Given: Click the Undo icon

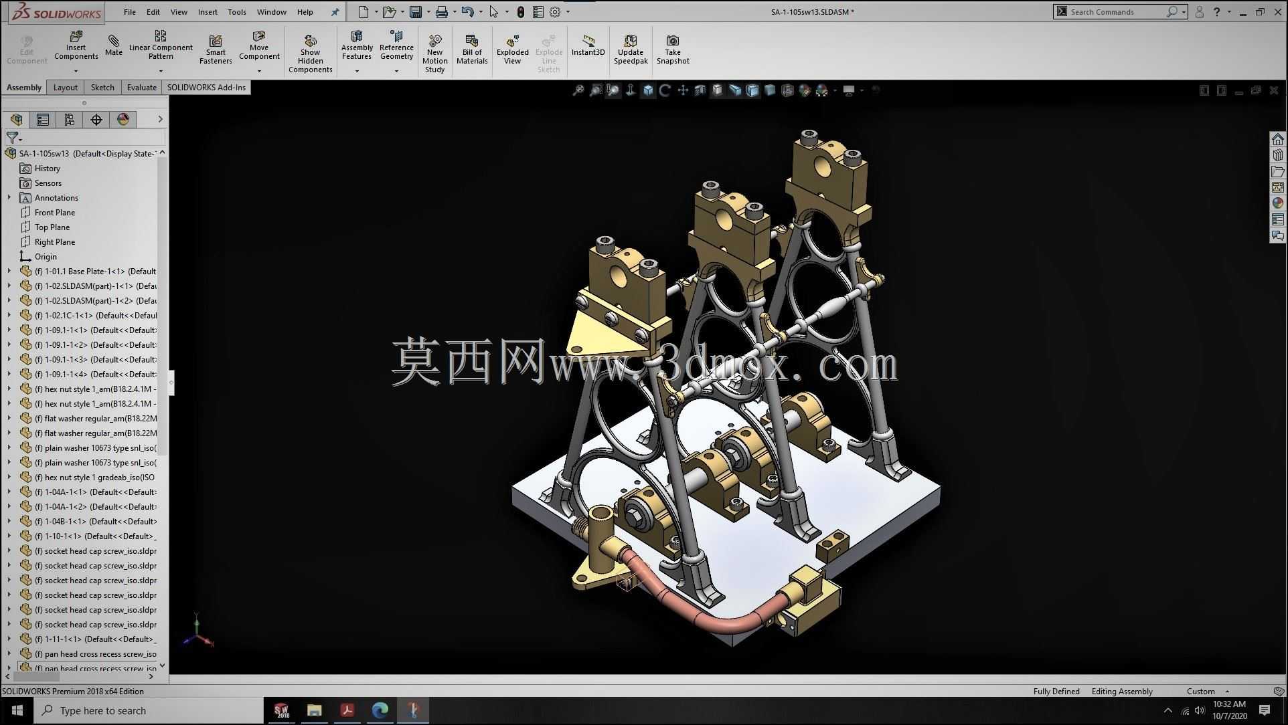Looking at the screenshot, I should [468, 12].
